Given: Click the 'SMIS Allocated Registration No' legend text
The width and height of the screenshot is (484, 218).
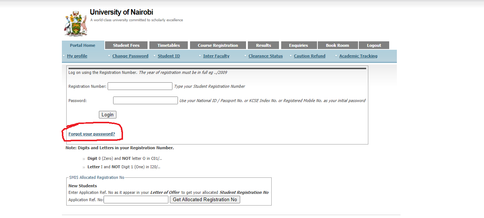Looking at the screenshot, I should (97, 177).
